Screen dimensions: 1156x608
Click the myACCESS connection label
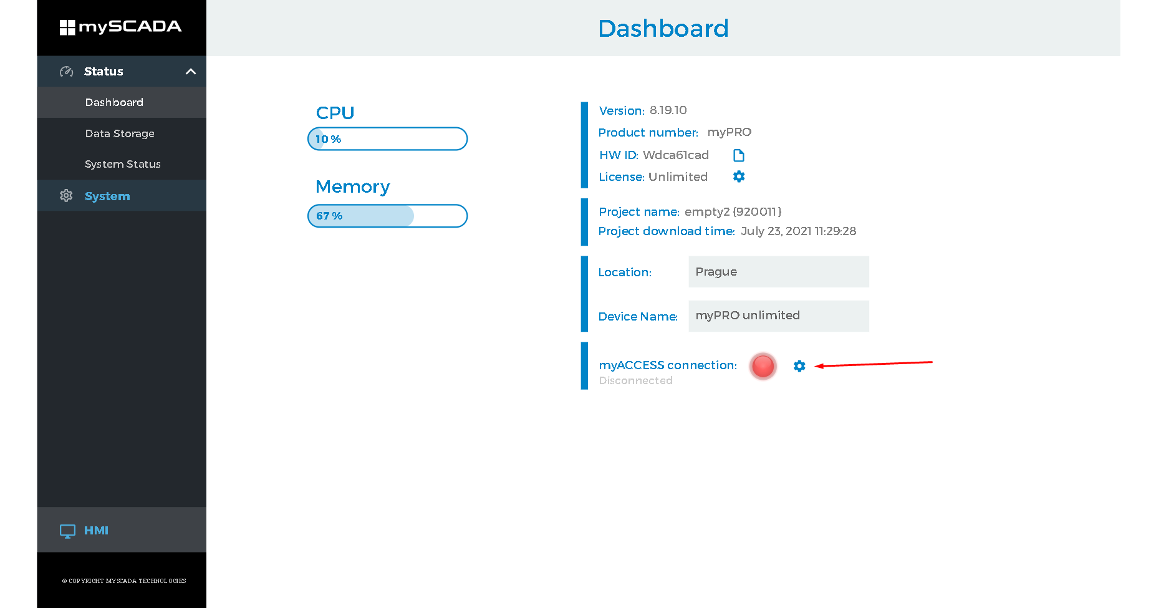(x=668, y=365)
